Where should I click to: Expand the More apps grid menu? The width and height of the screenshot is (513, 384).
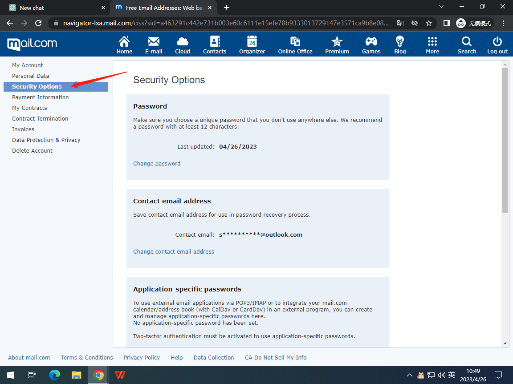coord(432,42)
